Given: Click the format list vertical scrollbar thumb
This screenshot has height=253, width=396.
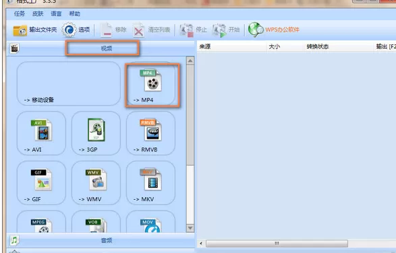Looking at the screenshot, I should click(x=190, y=114).
